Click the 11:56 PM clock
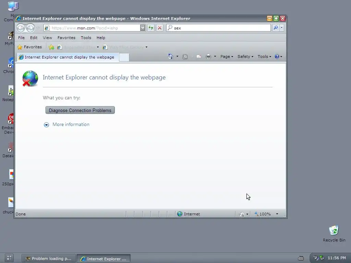 coord(337,258)
